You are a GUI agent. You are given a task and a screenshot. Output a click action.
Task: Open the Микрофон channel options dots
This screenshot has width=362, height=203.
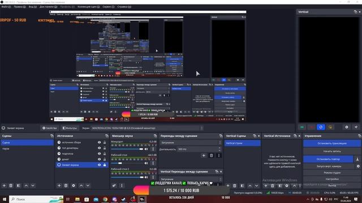153,149
